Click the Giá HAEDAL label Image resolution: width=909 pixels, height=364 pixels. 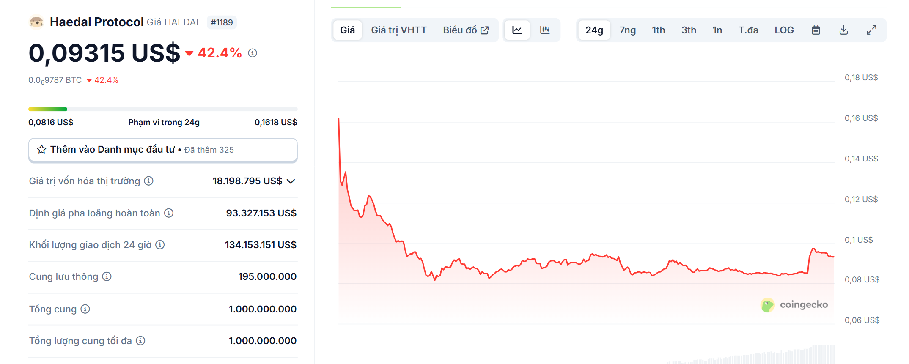tap(174, 22)
